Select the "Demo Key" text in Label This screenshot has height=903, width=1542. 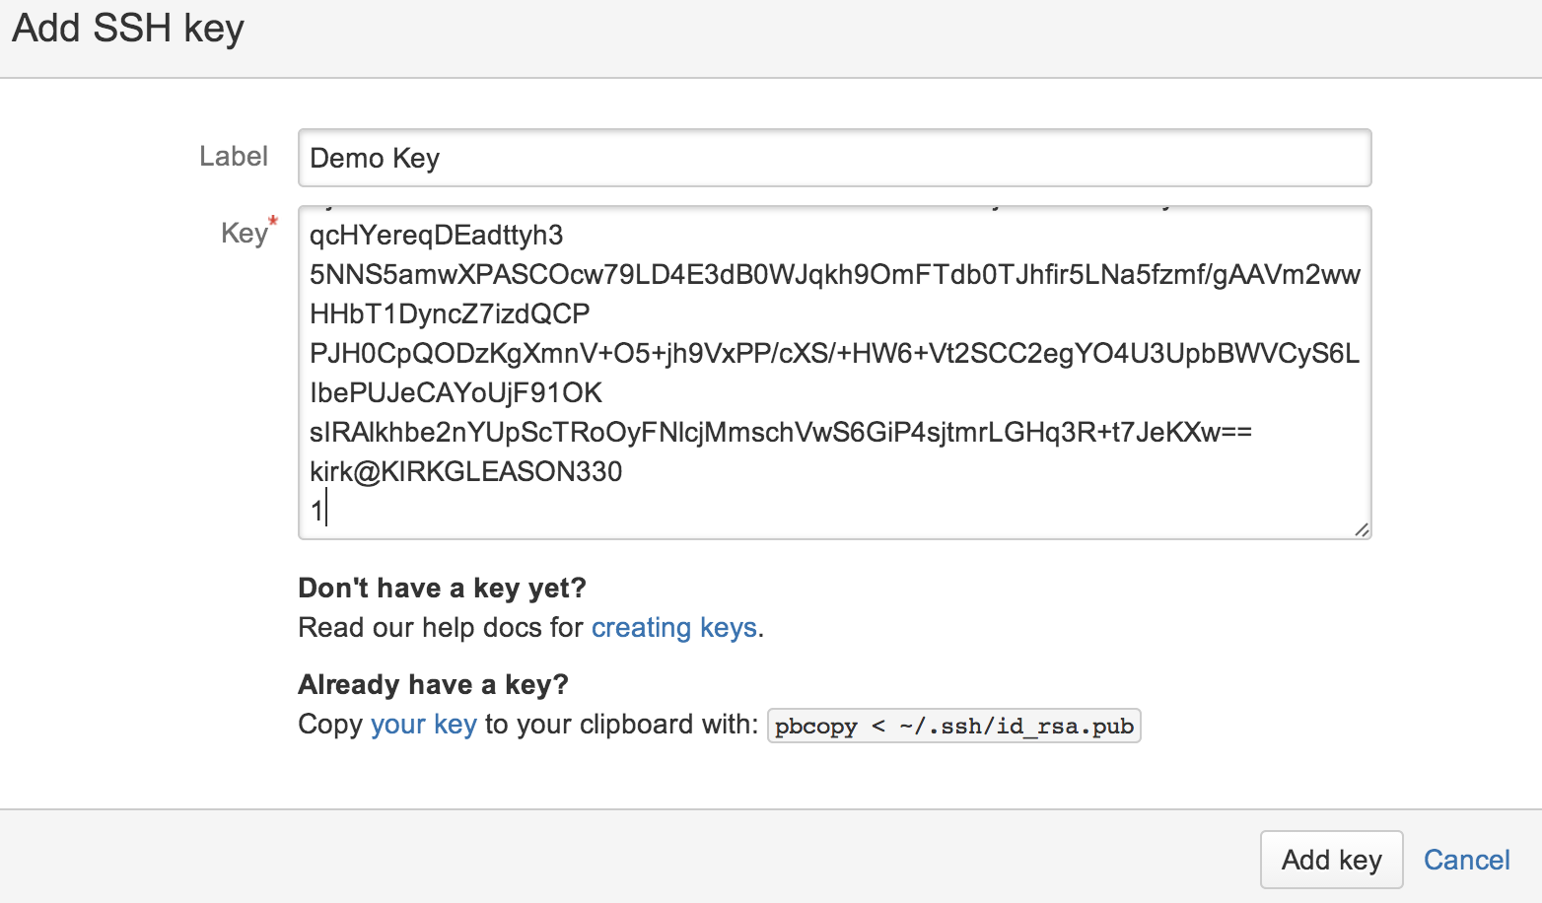[x=375, y=158]
